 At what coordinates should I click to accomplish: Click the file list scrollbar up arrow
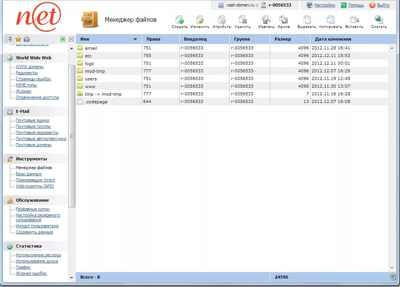(392, 48)
